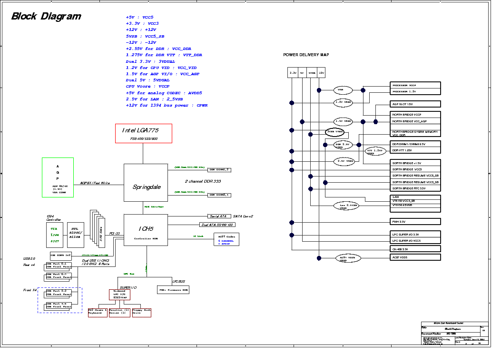Select the Intel LGA775 processor block

click(x=144, y=134)
